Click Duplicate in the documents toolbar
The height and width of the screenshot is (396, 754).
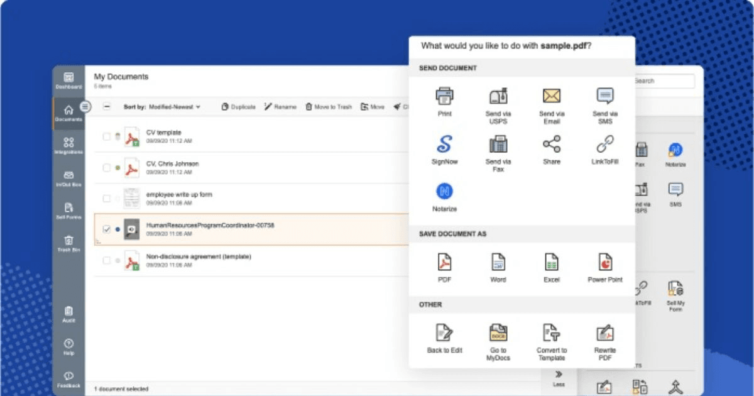pyautogui.click(x=239, y=107)
